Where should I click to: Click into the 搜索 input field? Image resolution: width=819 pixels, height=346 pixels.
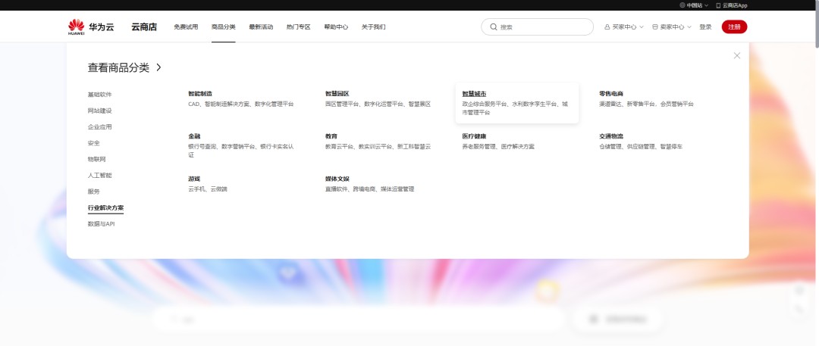point(542,27)
